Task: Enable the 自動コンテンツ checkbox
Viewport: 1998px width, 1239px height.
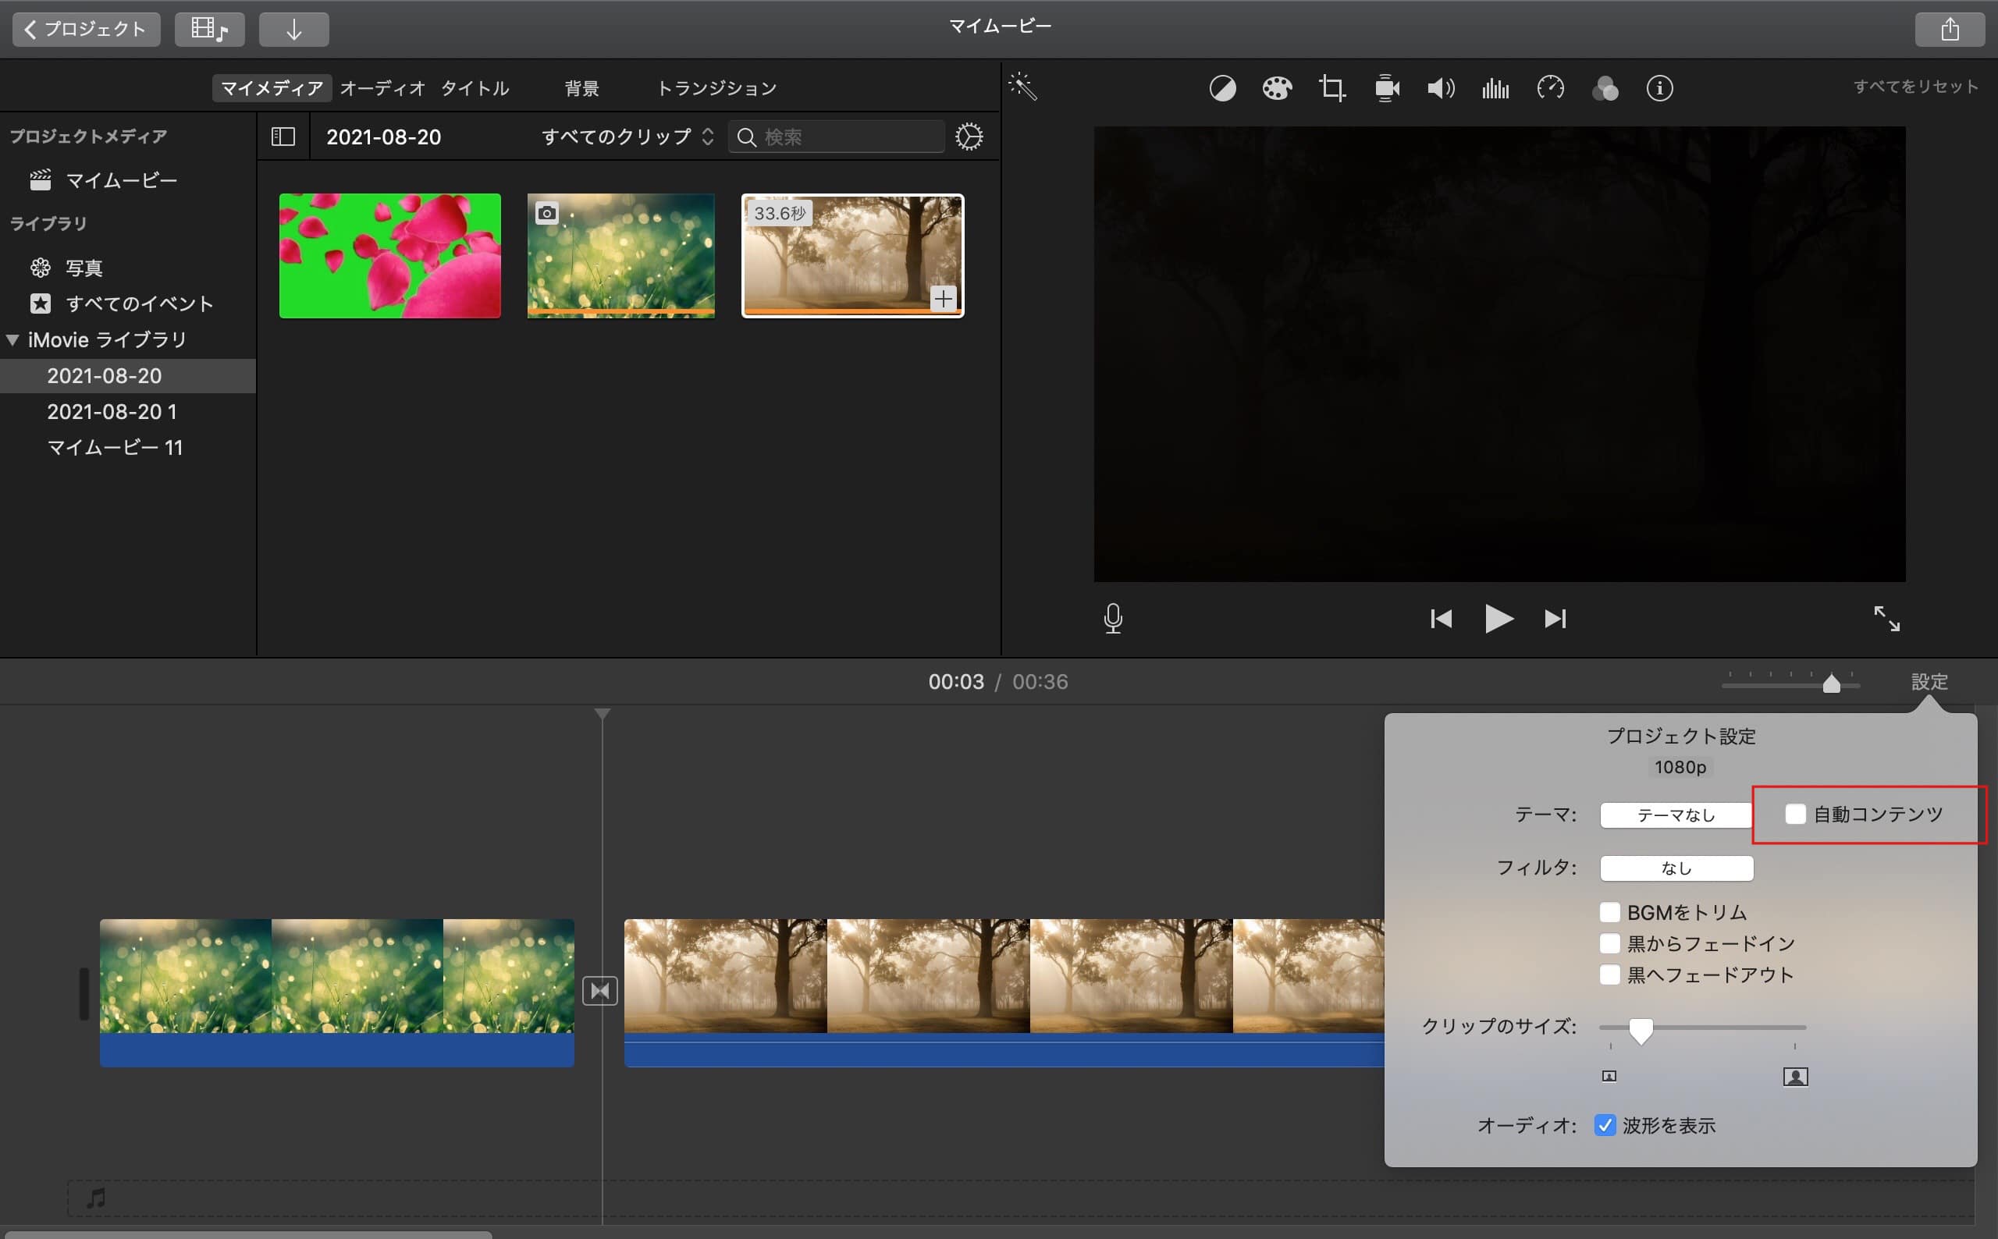Action: (x=1795, y=814)
